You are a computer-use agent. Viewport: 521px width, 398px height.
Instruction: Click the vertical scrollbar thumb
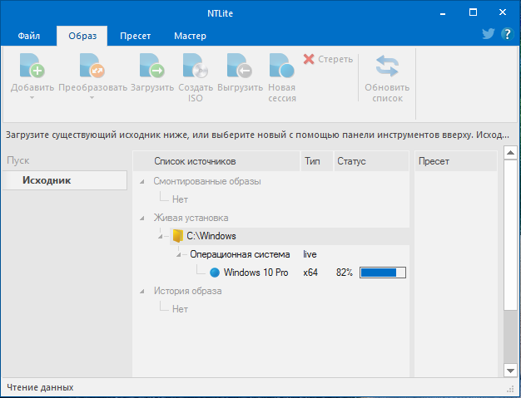pos(510,235)
